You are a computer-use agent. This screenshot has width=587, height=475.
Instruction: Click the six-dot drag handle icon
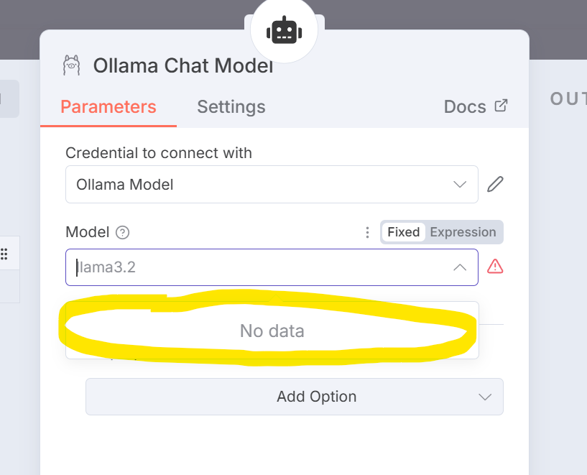[4, 253]
